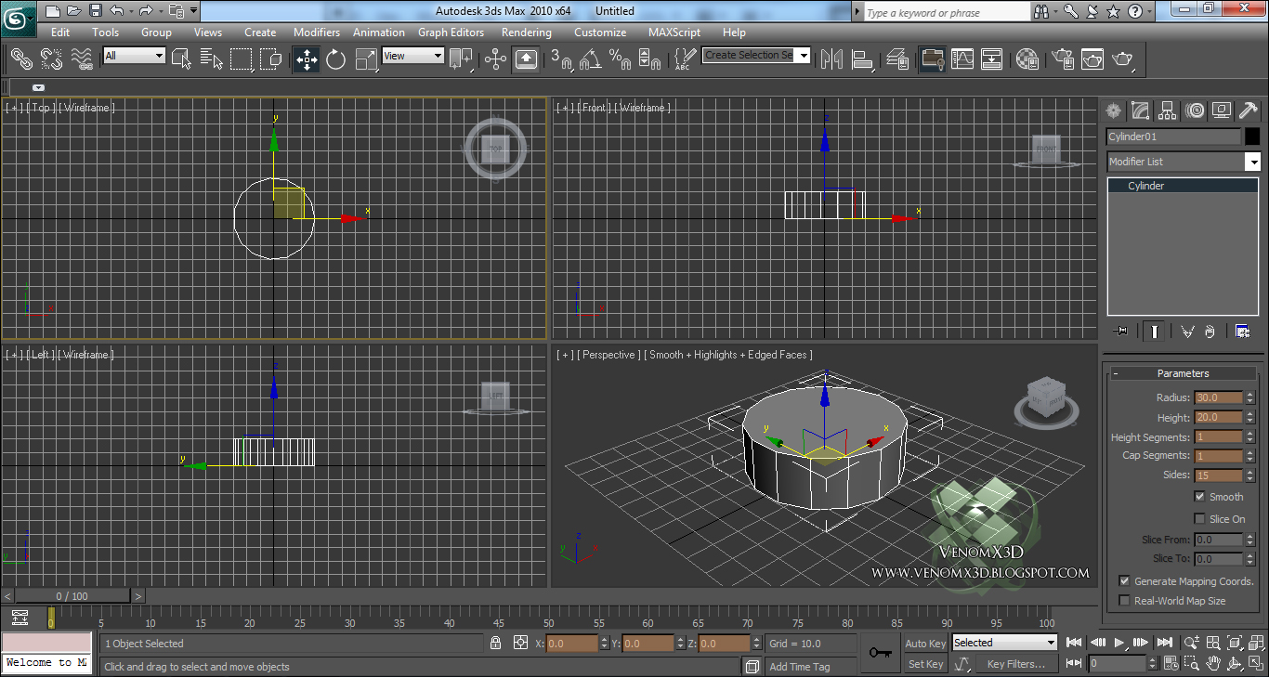Click the Key Filters button
This screenshot has width=1269, height=677.
[x=1015, y=664]
